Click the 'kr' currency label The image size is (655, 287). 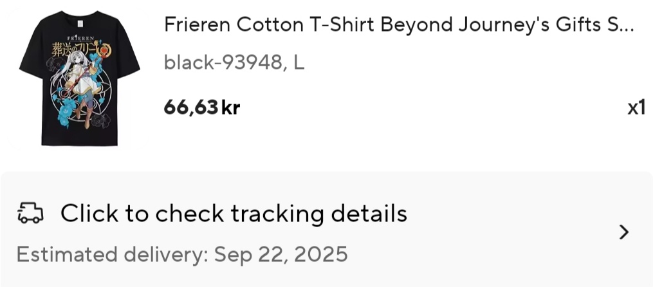(x=230, y=107)
